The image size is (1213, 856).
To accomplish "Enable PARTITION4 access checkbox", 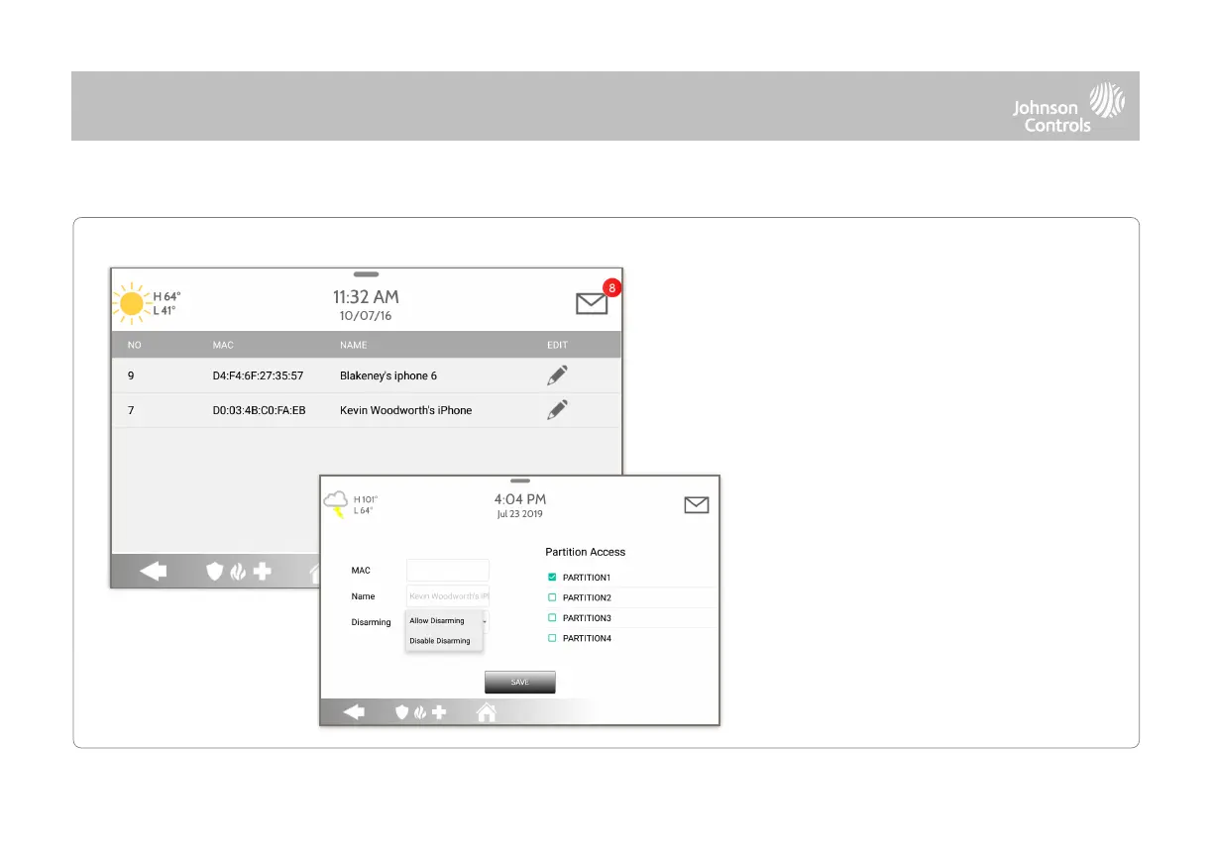I will click(x=552, y=638).
